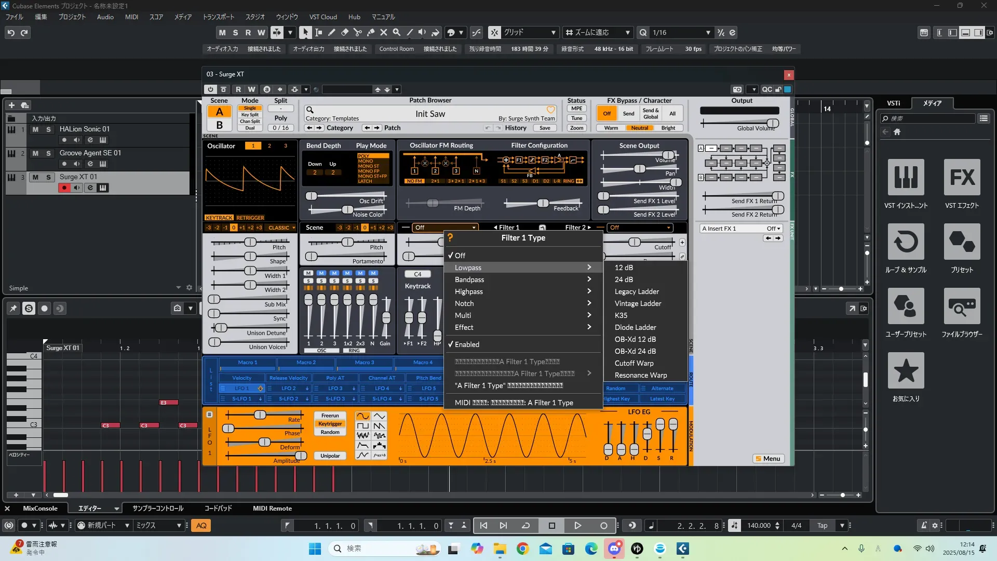The height and width of the screenshot is (561, 997).
Task: Click the Surge XT patch search icon
Action: coord(310,110)
